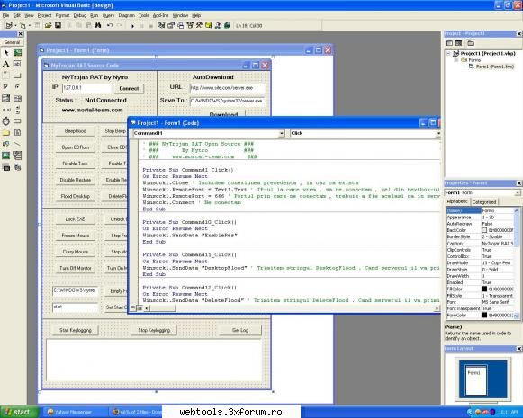Click Start Keylogging button
The width and height of the screenshot is (523, 418).
pos(76,330)
